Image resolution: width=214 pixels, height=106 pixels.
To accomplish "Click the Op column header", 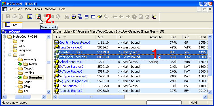I will [190, 37].
